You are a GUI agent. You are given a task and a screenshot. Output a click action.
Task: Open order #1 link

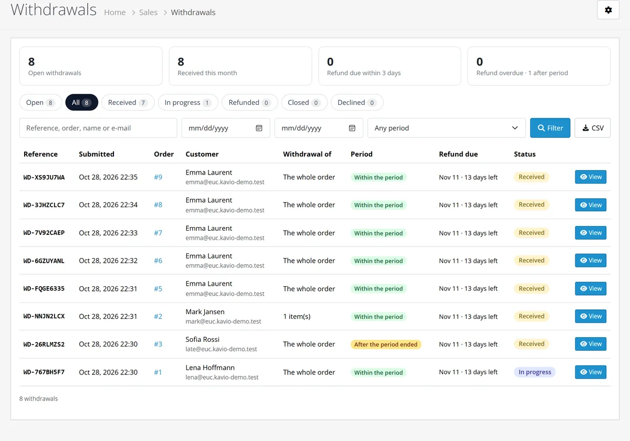point(158,372)
